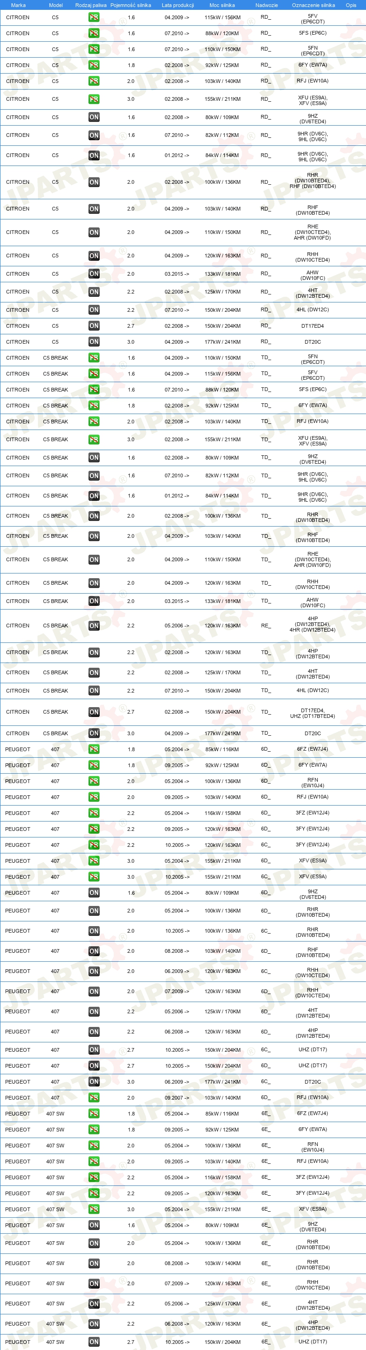Click the Model column header

[x=55, y=5]
